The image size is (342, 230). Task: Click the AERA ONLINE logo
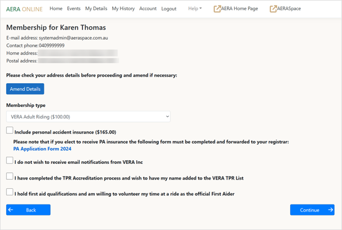pos(24,9)
